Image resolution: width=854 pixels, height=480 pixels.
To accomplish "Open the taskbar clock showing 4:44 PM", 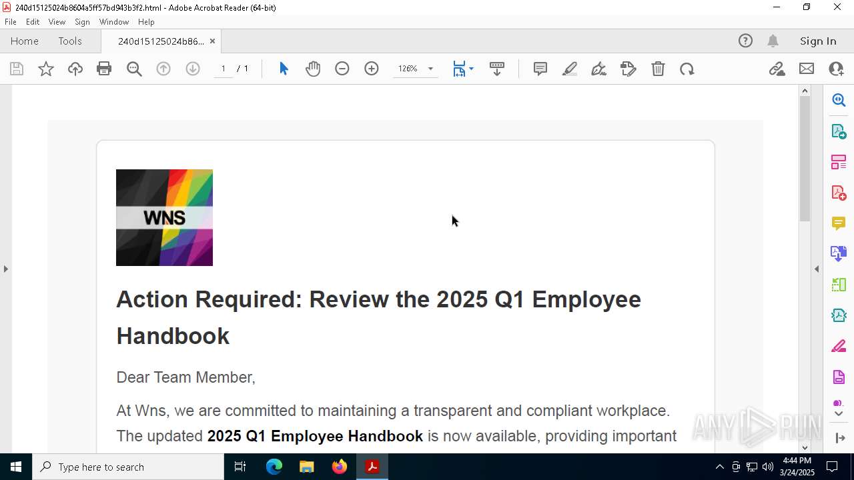I will click(x=797, y=467).
